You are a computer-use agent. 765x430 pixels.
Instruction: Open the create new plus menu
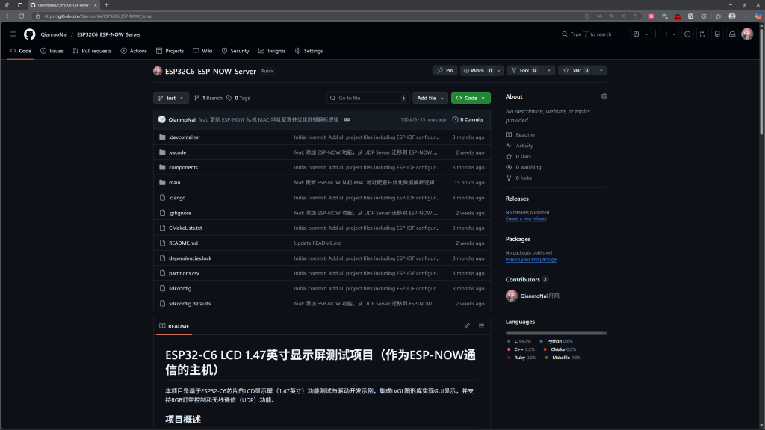(x=669, y=34)
